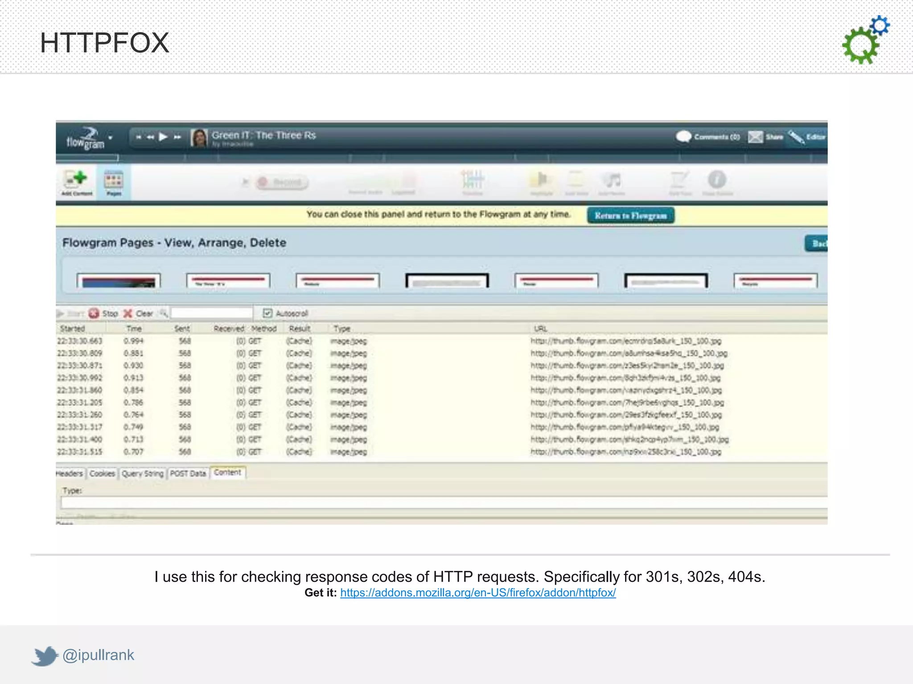Image resolution: width=913 pixels, height=684 pixels.
Task: Open the Cookies tab
Action: [102, 473]
